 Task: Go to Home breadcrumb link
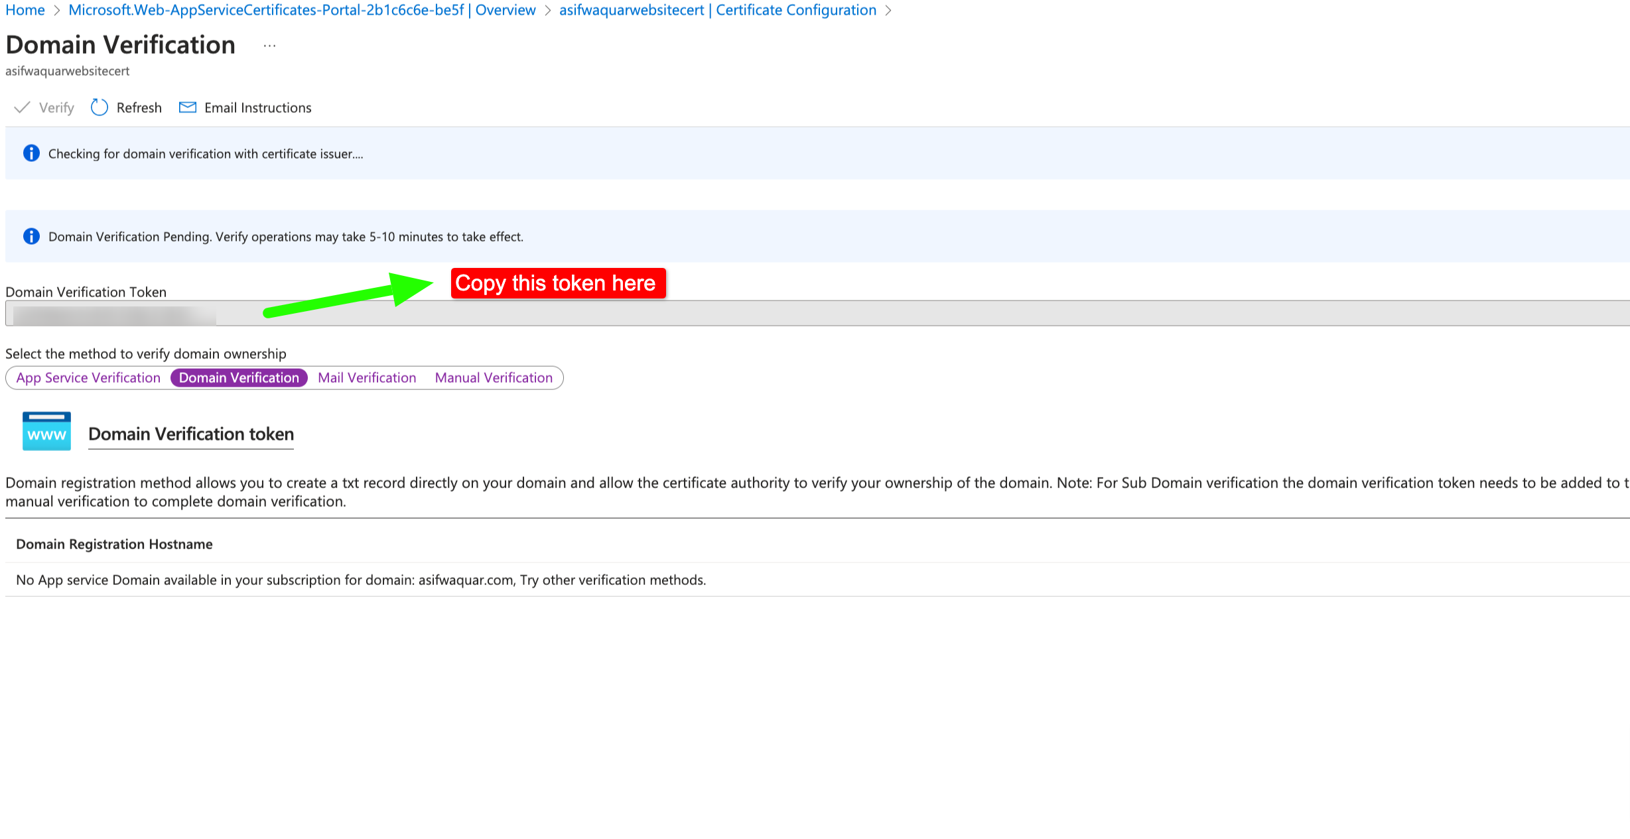(x=25, y=10)
